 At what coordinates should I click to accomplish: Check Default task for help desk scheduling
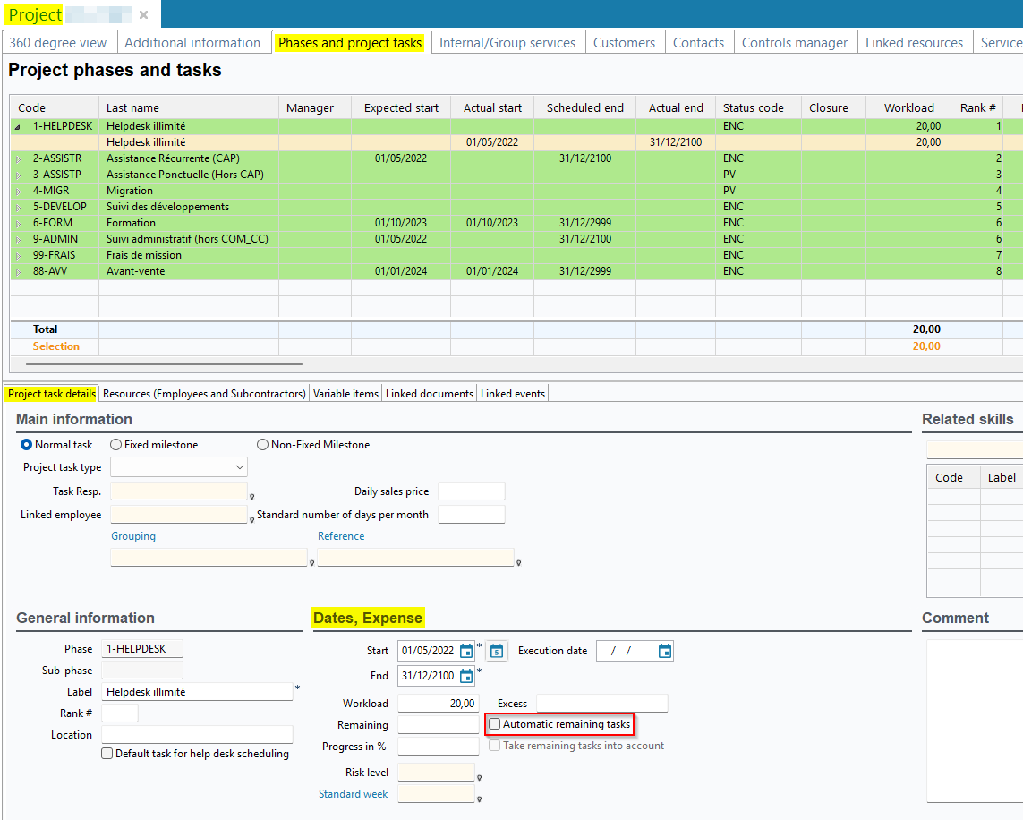tap(107, 754)
